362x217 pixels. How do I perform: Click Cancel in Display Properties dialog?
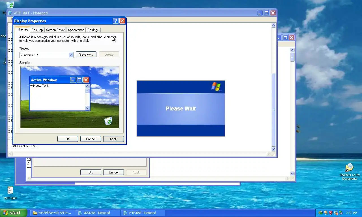[90, 139]
